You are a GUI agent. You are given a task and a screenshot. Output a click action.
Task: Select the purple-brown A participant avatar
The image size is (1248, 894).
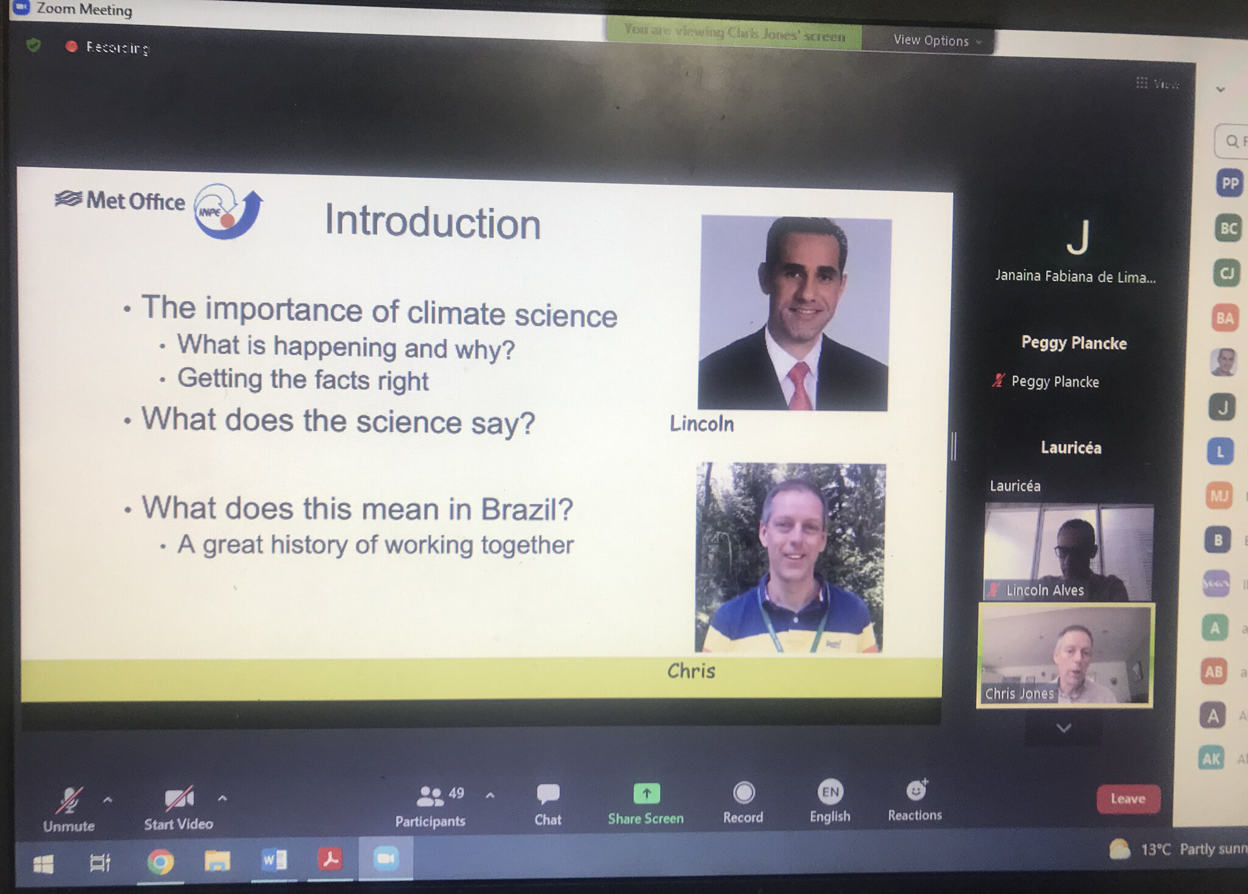1213,715
